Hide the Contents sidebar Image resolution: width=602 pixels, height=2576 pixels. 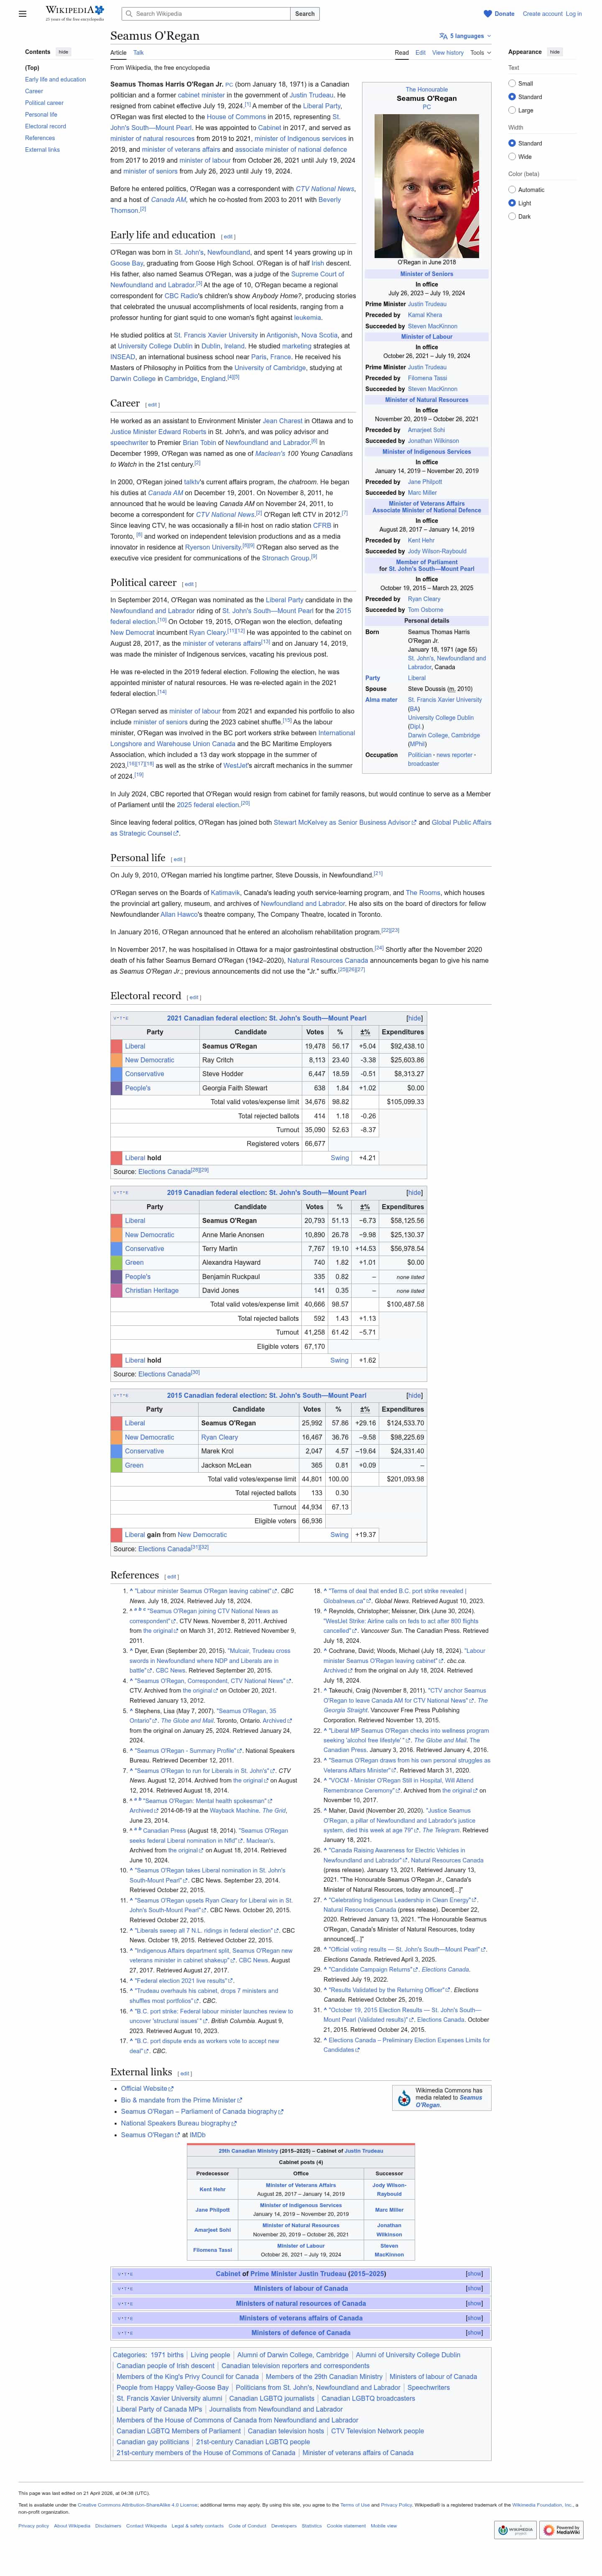click(63, 52)
